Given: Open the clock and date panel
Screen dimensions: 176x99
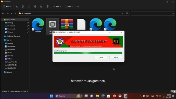Looking at the screenshot, I should pos(167,96).
